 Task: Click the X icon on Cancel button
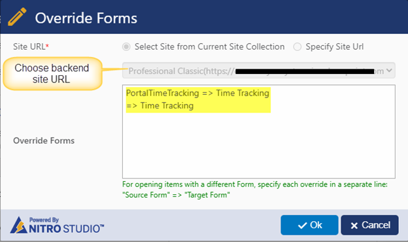point(354,226)
